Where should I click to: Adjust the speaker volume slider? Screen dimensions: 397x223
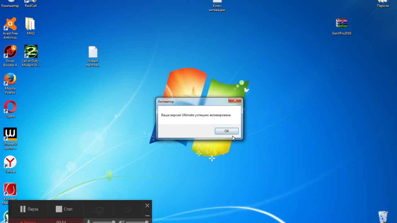tap(137, 222)
